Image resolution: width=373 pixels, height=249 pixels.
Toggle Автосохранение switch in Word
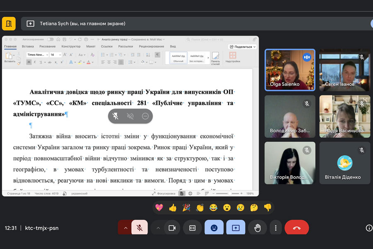(x=50, y=39)
